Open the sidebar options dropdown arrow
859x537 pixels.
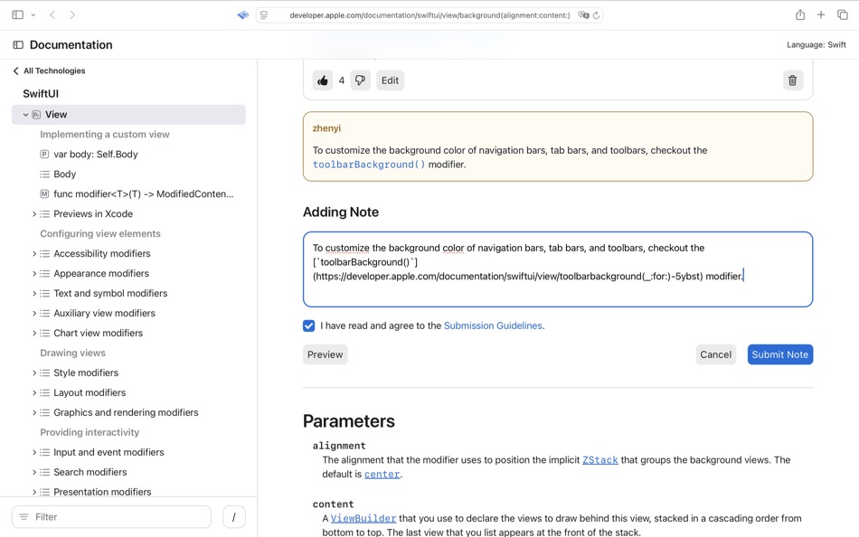[x=33, y=14]
